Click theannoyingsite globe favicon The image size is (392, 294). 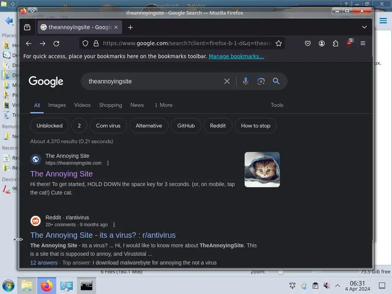[x=36, y=159]
